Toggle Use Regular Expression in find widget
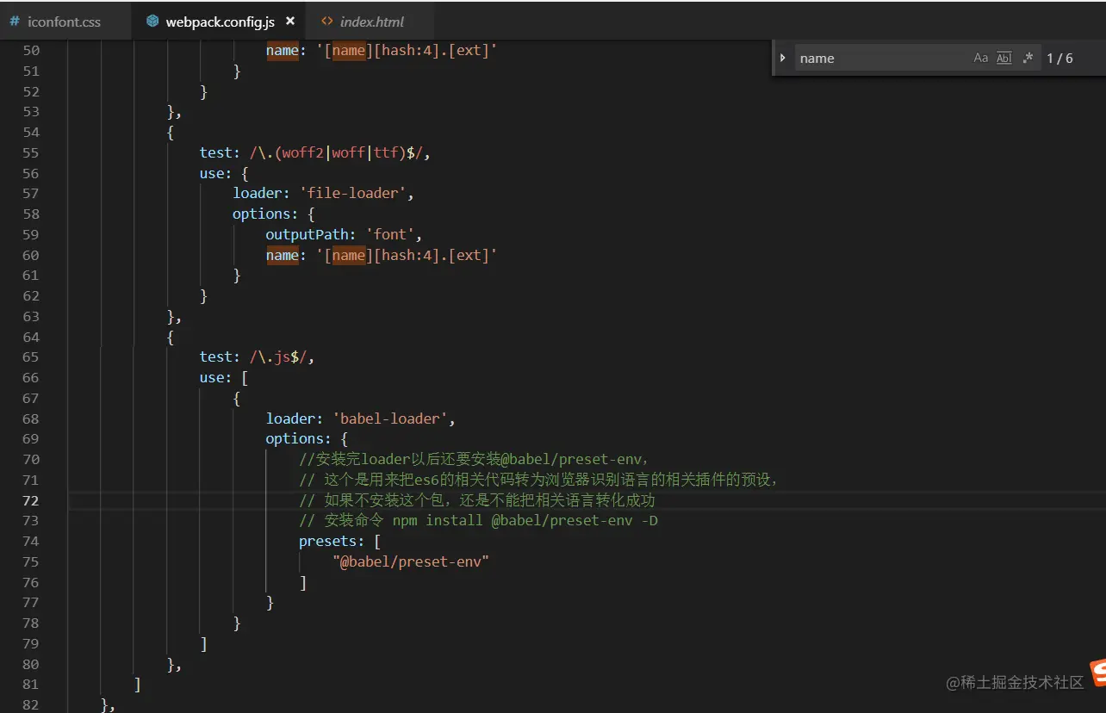 (1028, 59)
